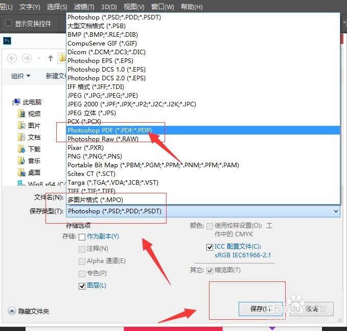Viewport: 347px width, 331px height.
Task: Open the 选择(S) menu
Action: (57, 7)
